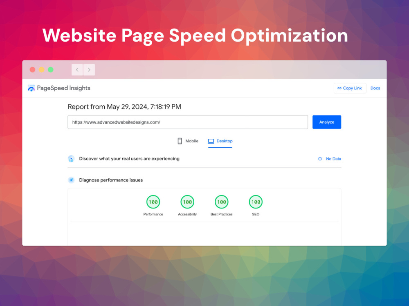The image size is (409, 306).
Task: Click the real users experience icon
Action: pos(71,159)
